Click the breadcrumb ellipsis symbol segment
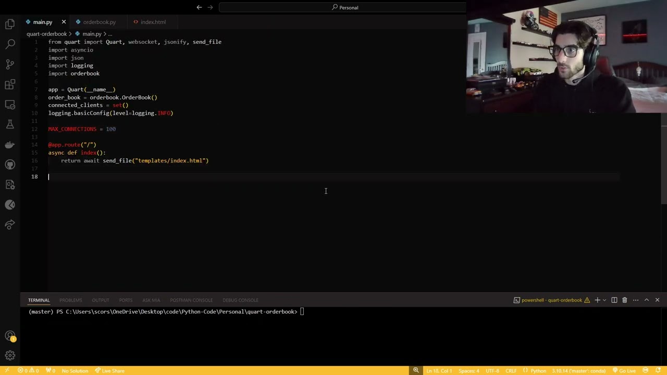Image resolution: width=667 pixels, height=375 pixels. (110, 34)
